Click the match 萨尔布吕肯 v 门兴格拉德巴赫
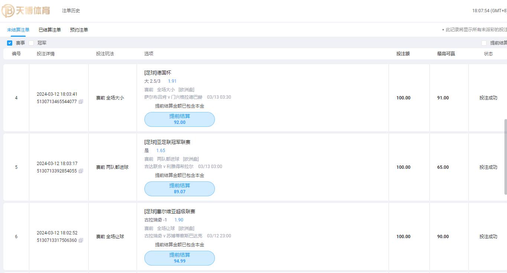The height and width of the screenshot is (273, 507). pyautogui.click(x=173, y=97)
